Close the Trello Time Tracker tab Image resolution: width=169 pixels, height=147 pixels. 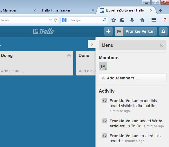tap(93, 10)
